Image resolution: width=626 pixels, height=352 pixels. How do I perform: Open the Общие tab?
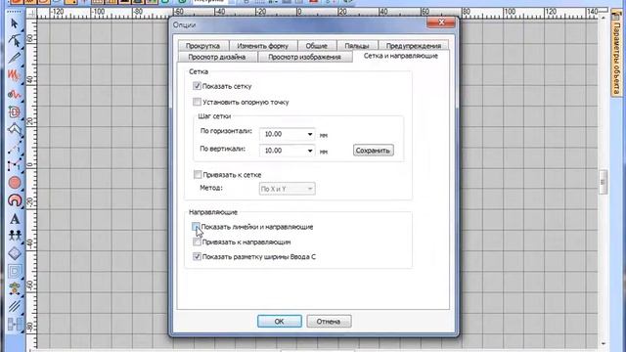(317, 46)
